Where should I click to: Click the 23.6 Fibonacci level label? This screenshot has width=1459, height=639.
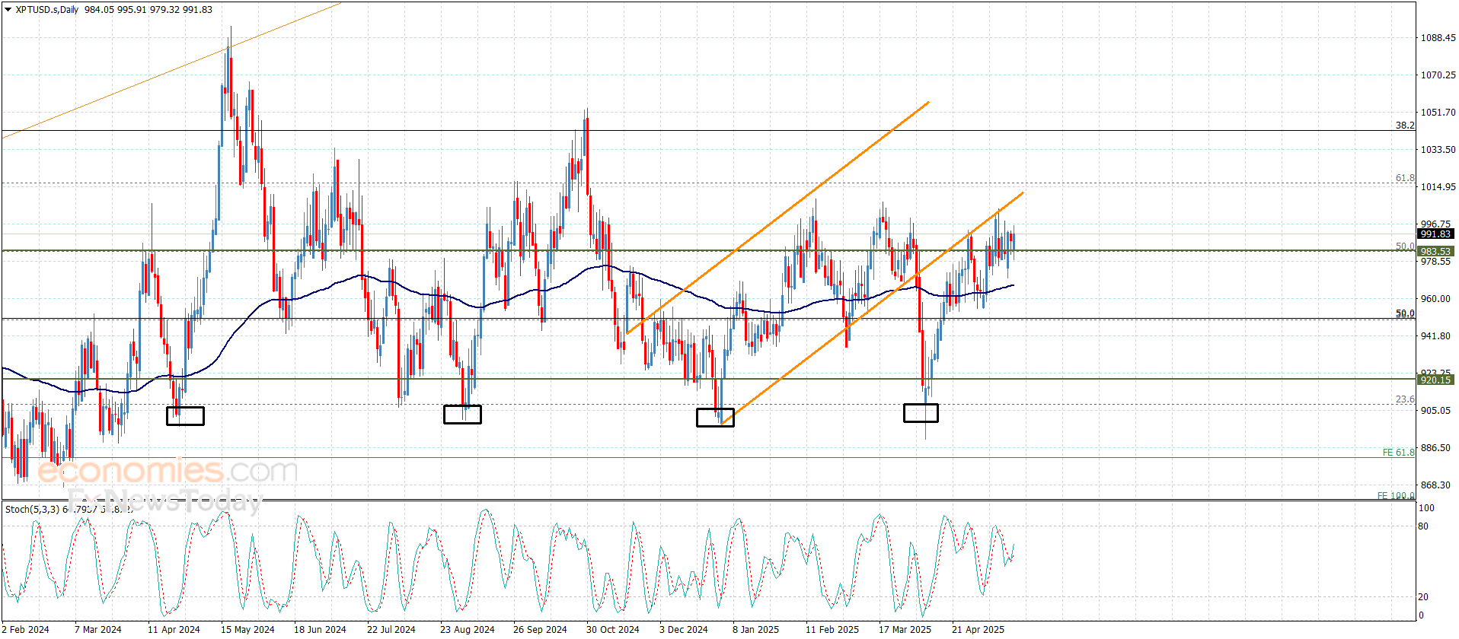coord(1404,399)
